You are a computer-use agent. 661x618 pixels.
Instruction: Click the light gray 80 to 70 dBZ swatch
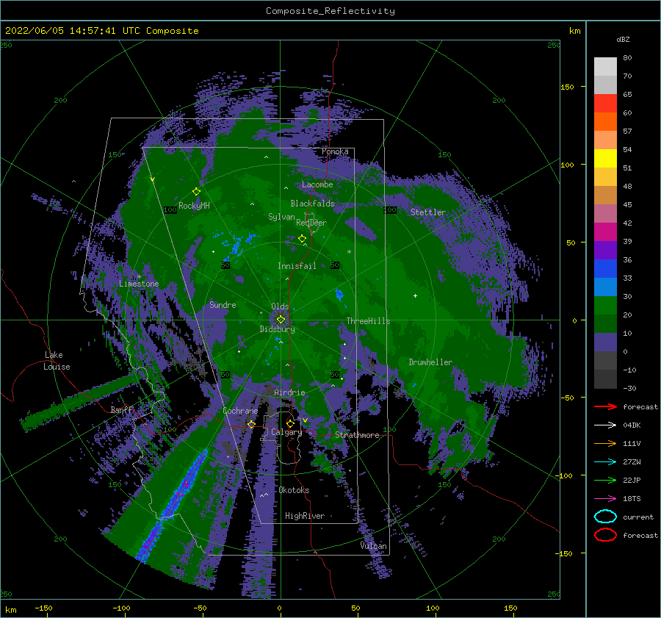click(605, 67)
